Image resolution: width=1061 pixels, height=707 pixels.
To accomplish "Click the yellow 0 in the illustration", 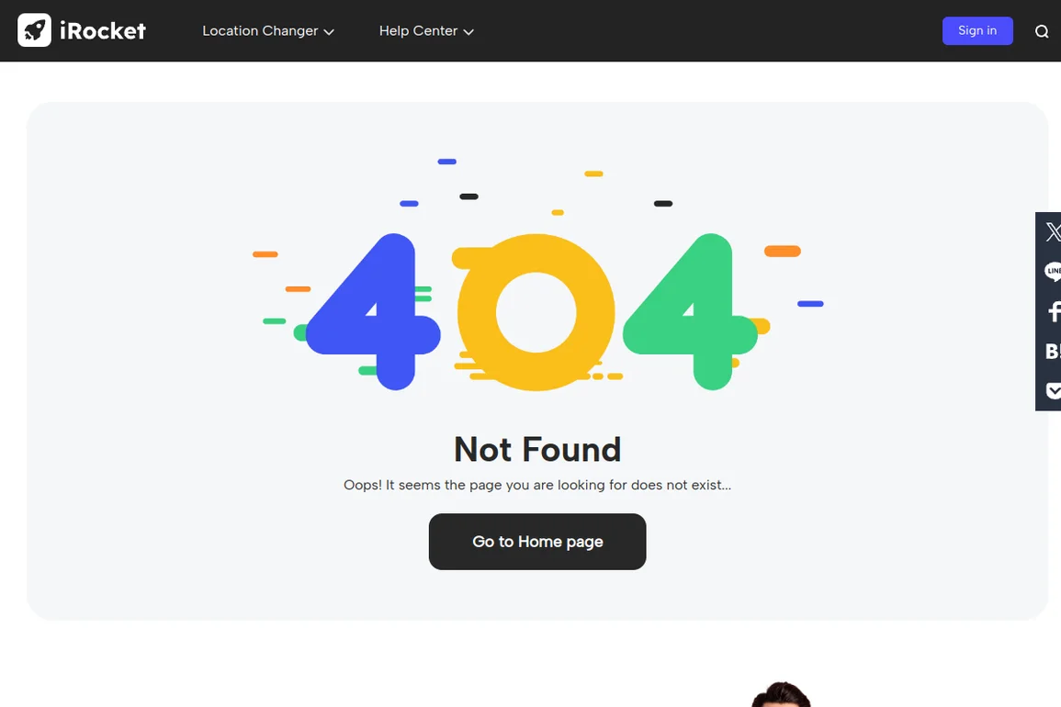I will [x=536, y=312].
